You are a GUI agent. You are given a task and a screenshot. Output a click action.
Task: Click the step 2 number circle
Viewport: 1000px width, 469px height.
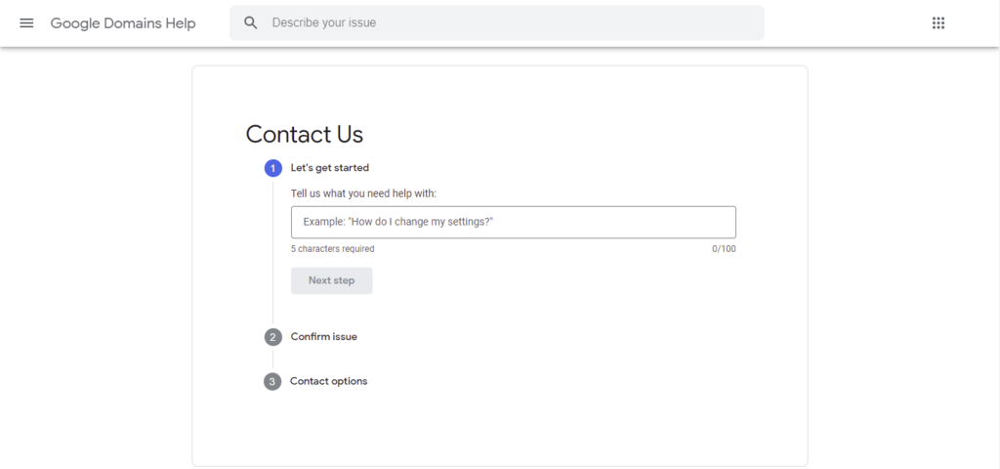tap(273, 337)
